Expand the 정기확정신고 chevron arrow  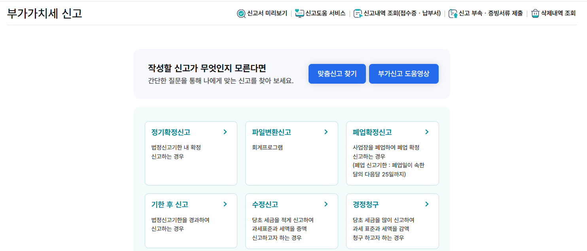coord(225,132)
